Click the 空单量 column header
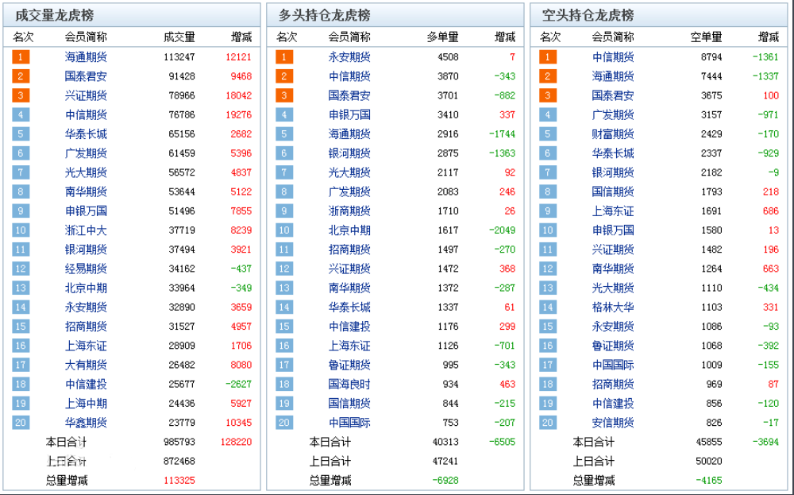794x495 pixels. 707,37
